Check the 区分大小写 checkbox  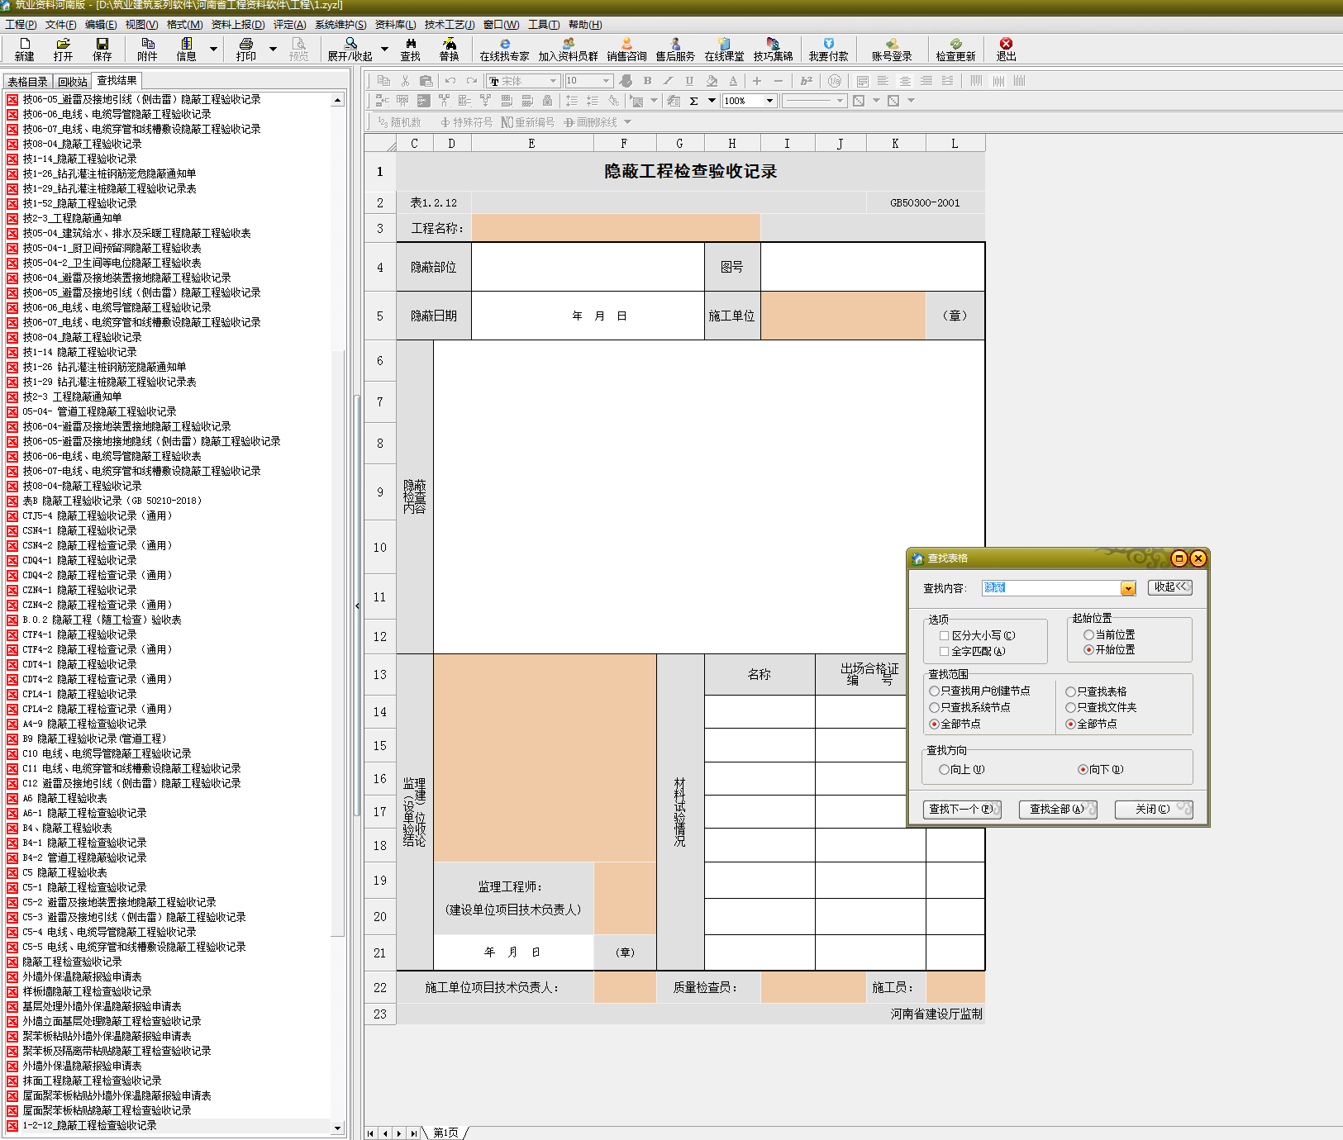[x=944, y=636]
